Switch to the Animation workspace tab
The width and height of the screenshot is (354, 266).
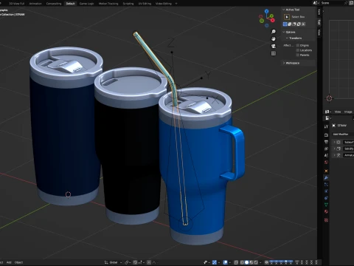click(x=35, y=4)
